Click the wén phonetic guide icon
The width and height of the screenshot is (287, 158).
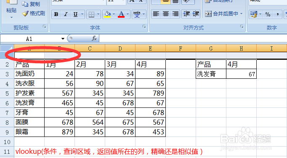(x=137, y=14)
